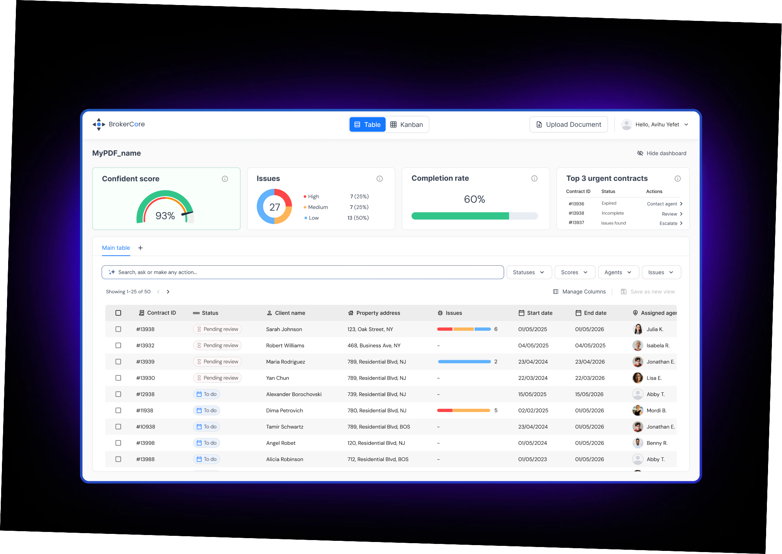Switch to the Kanban view
The width and height of the screenshot is (782, 554).
click(x=407, y=125)
